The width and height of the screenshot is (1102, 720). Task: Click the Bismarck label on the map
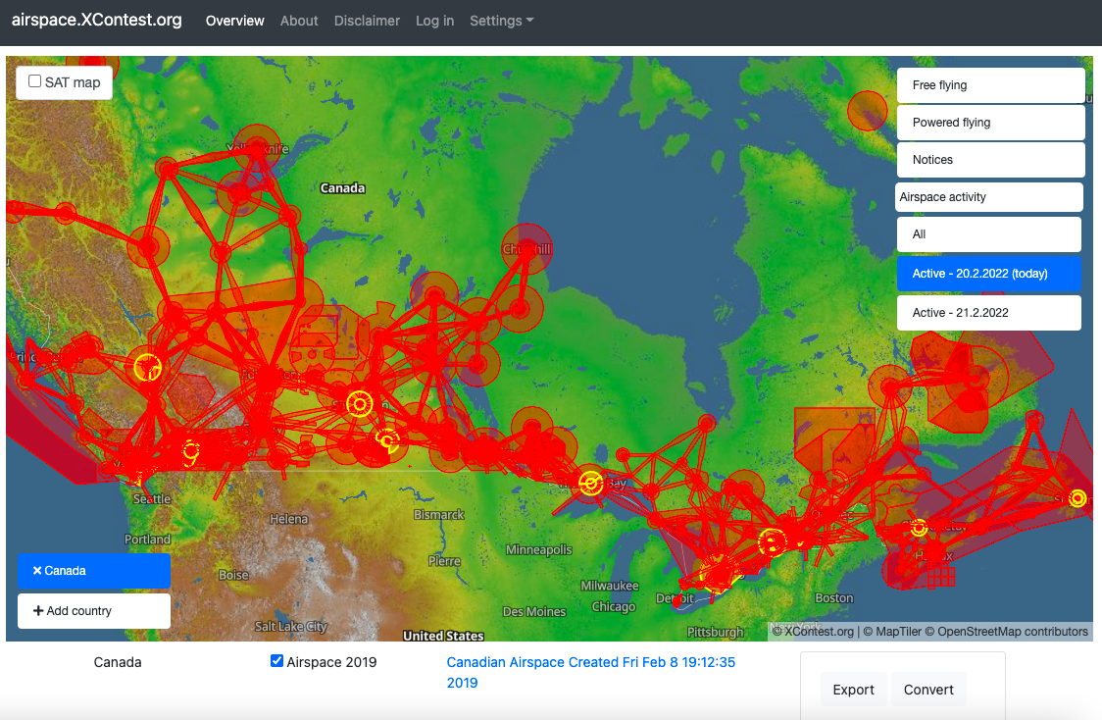click(438, 515)
